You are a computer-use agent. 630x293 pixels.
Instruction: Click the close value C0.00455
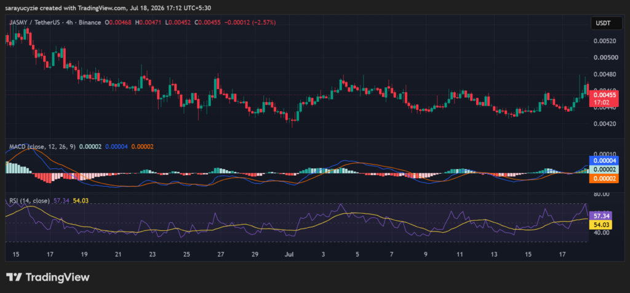208,23
